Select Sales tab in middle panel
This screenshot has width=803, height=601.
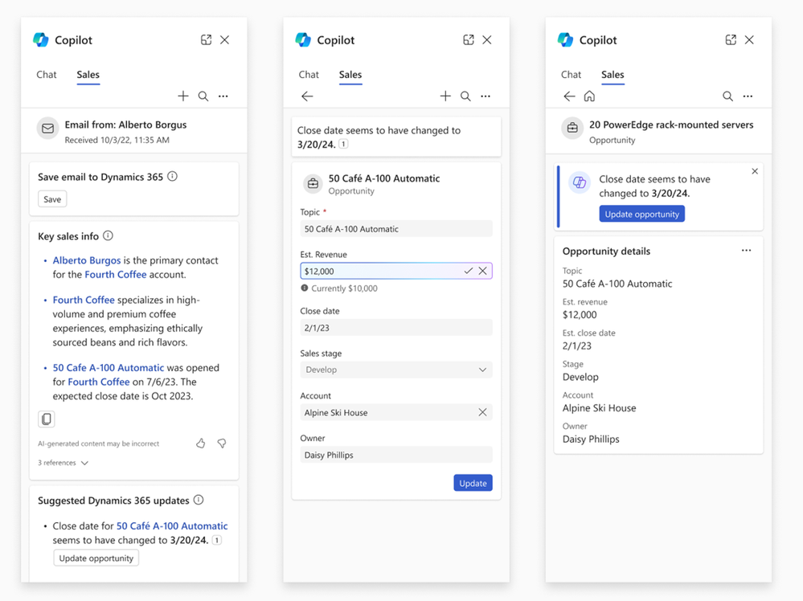(x=350, y=75)
